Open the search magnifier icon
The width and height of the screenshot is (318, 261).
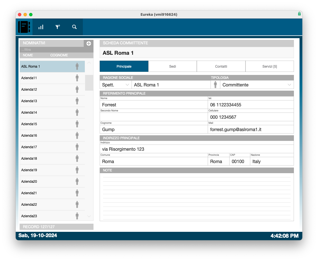(74, 27)
